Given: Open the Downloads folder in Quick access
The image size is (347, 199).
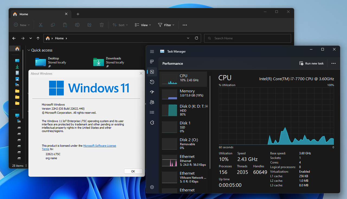Looking at the screenshot, I should (x=109, y=62).
